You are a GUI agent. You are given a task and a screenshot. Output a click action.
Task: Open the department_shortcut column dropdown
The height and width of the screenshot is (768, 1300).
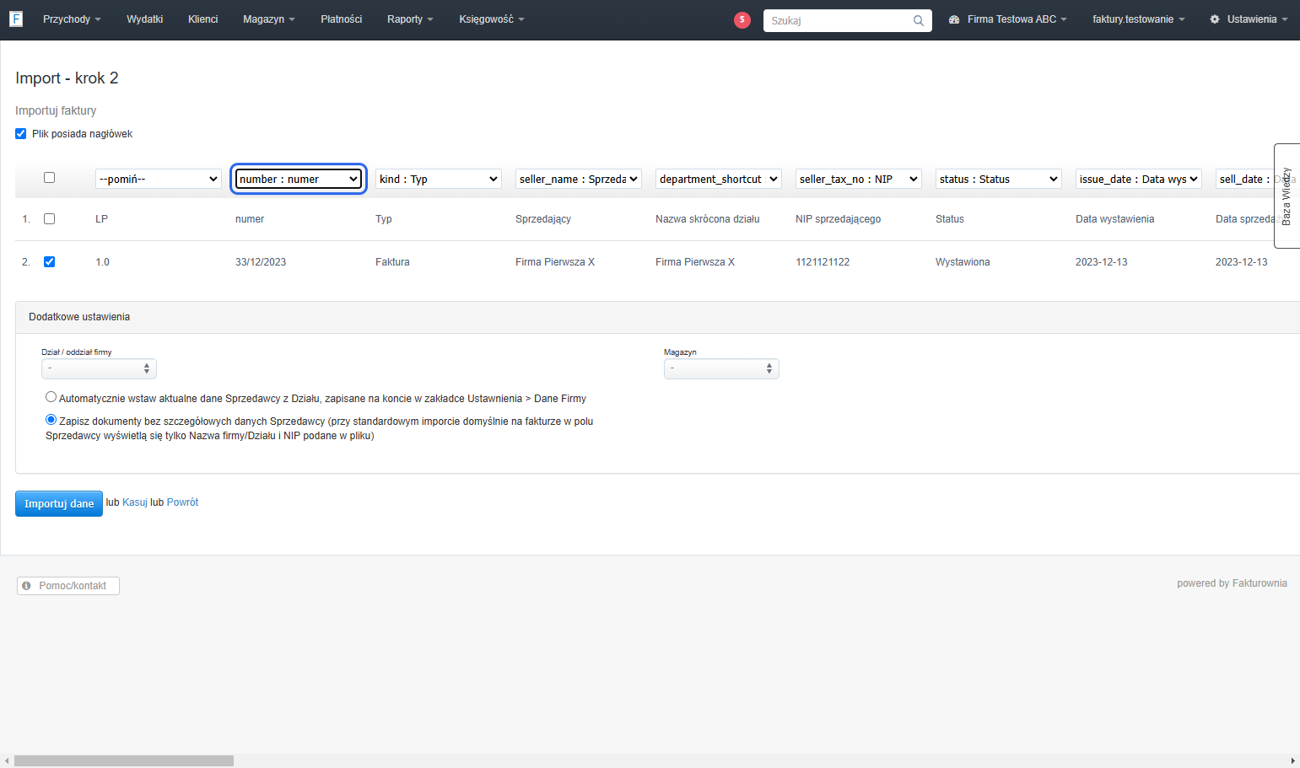tap(719, 179)
